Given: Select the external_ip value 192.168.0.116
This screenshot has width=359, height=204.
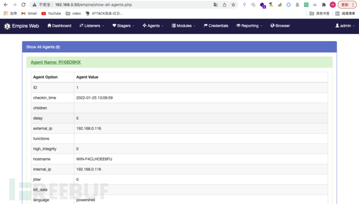Looking at the screenshot, I should (88, 129).
